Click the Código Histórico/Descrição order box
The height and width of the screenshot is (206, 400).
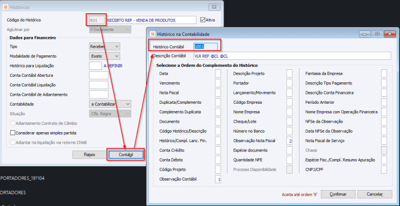[x=218, y=131]
